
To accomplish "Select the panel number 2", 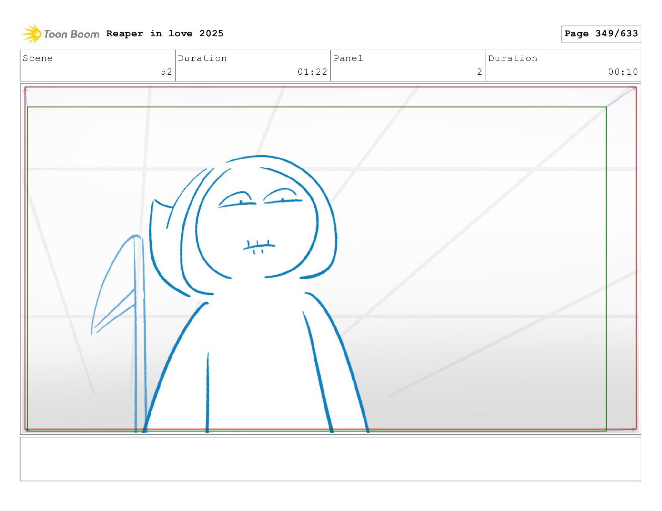I will pyautogui.click(x=480, y=72).
